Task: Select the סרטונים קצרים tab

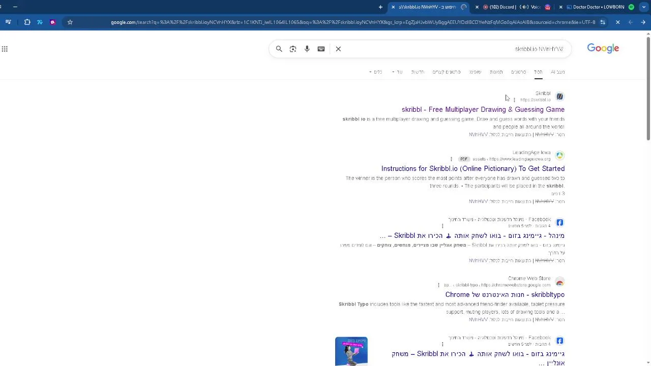Action: click(x=447, y=72)
